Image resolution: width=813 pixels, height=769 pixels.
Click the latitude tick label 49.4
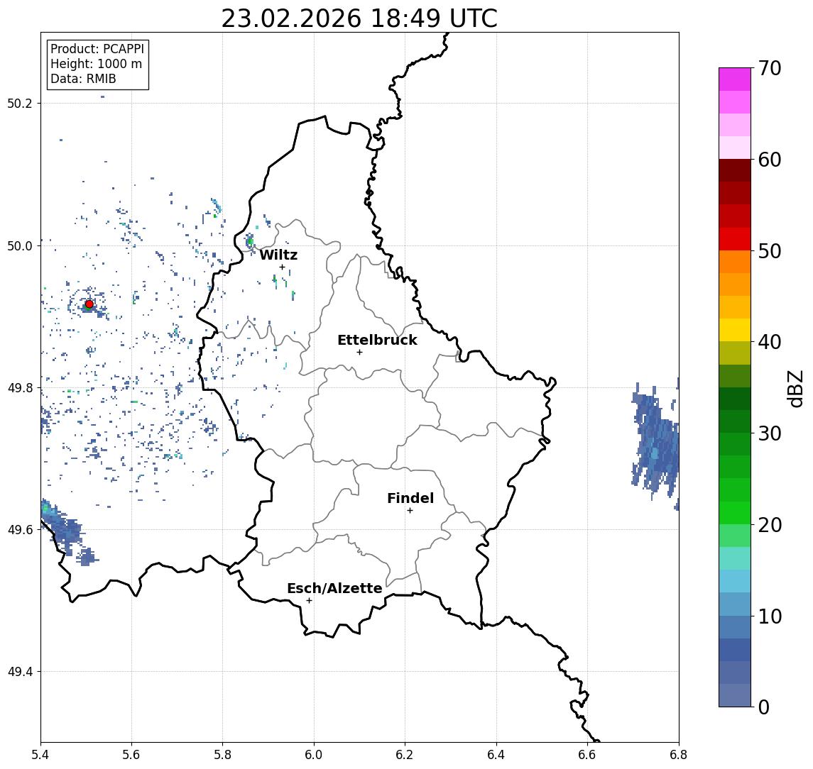click(x=20, y=672)
